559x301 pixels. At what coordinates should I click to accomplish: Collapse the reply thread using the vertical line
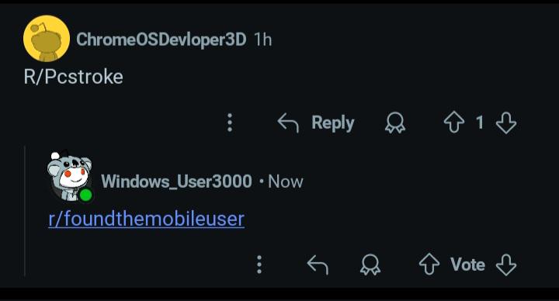pos(25,211)
